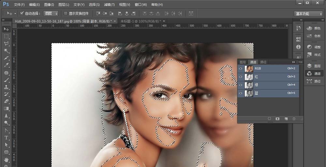
Task: Open the Channels panel flyout menu
Action: point(300,62)
